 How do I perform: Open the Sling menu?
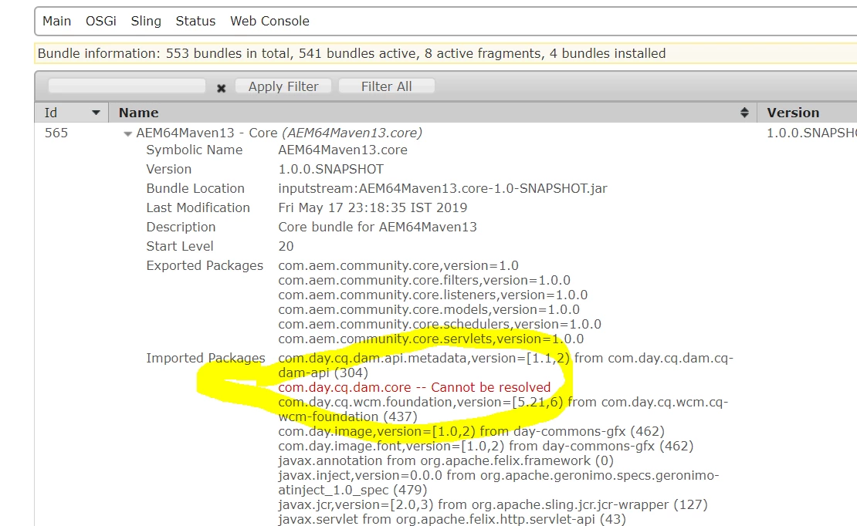point(146,22)
